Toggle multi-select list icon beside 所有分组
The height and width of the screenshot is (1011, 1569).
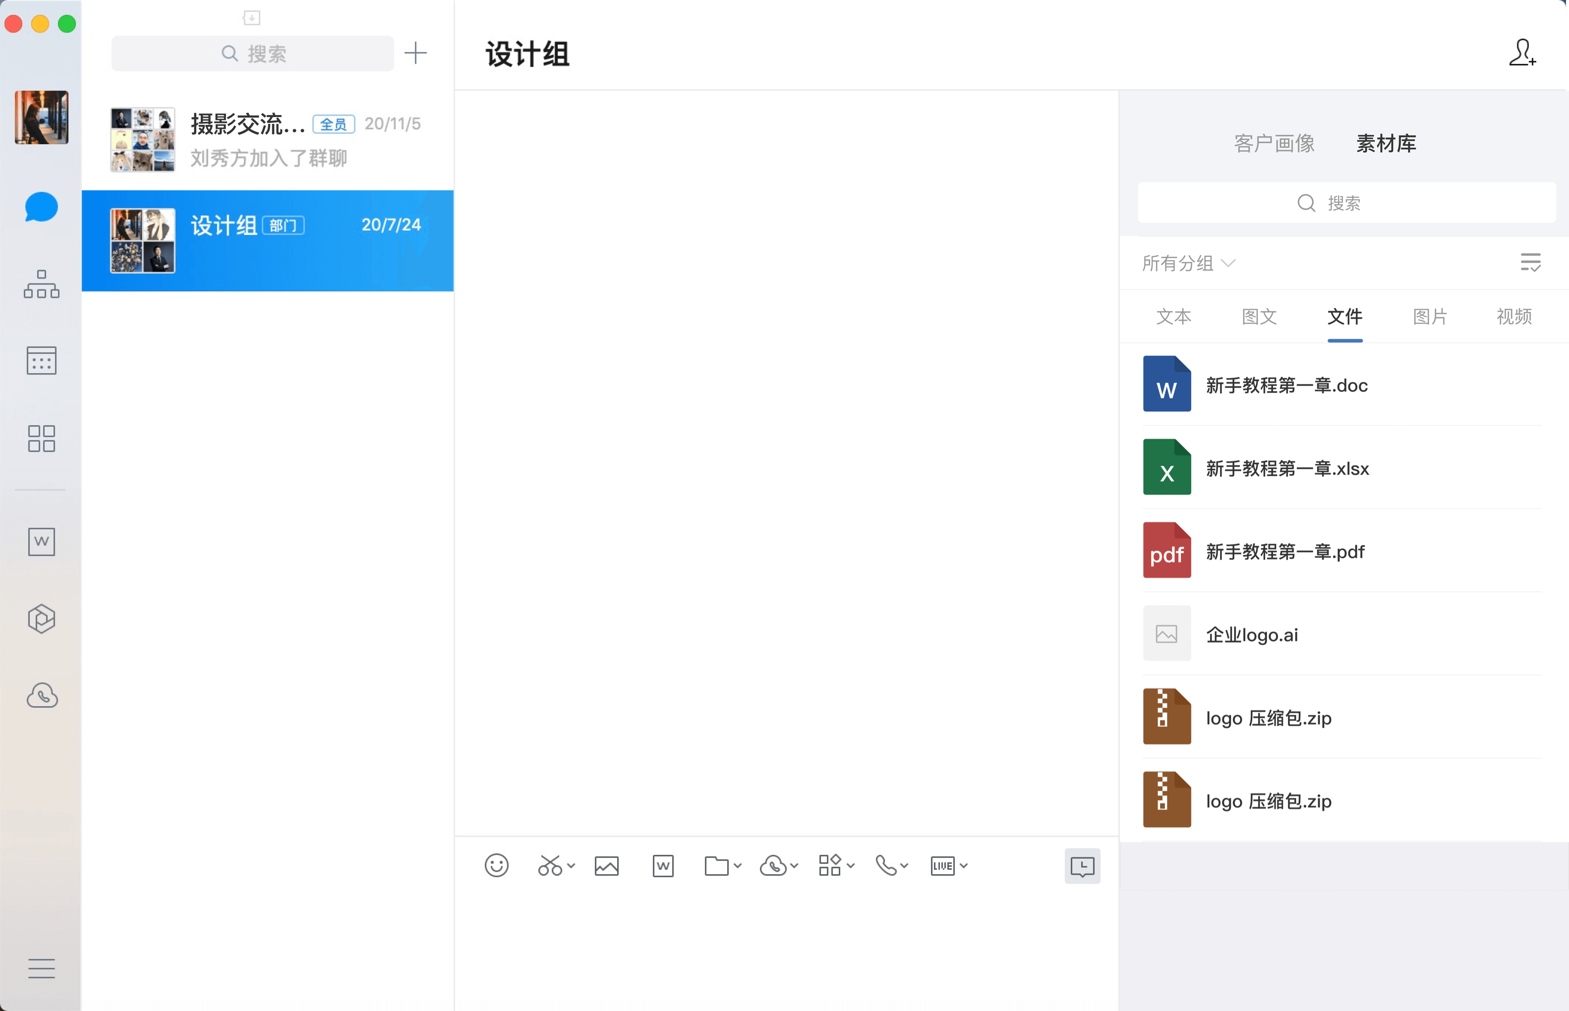click(1530, 263)
